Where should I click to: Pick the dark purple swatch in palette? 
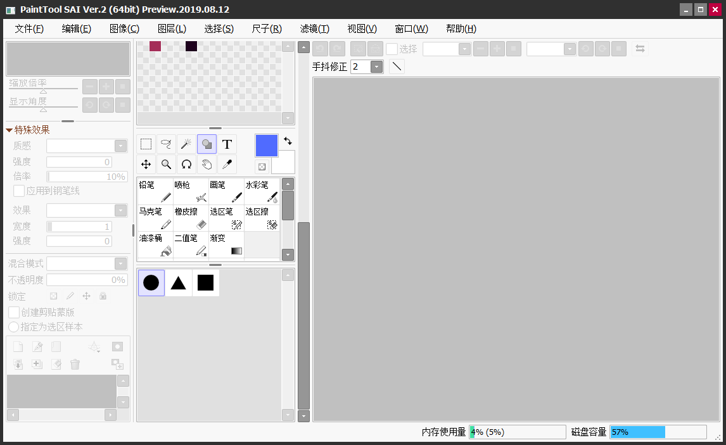(191, 46)
